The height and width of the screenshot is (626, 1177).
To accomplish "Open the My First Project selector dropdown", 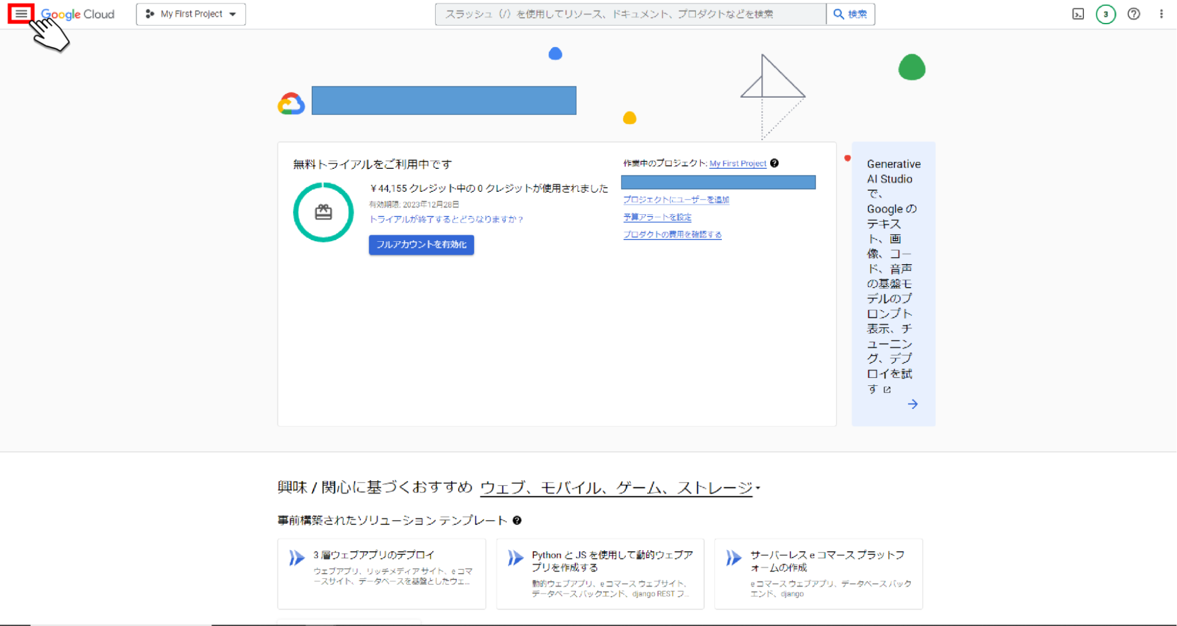I will tap(191, 14).
